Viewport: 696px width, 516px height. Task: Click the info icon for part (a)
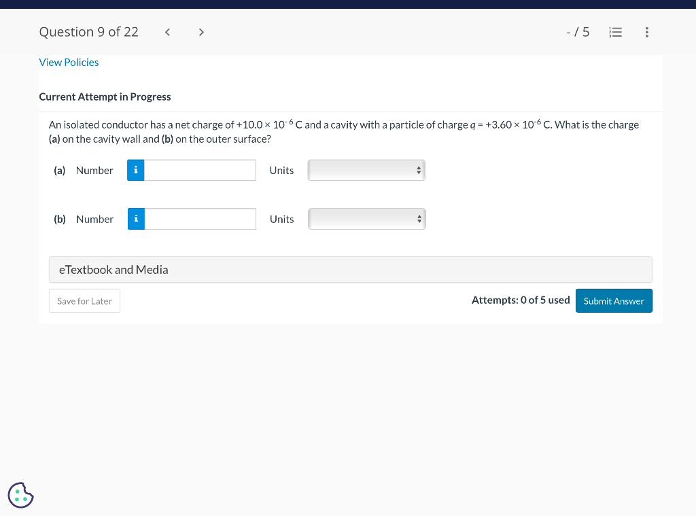(136, 170)
